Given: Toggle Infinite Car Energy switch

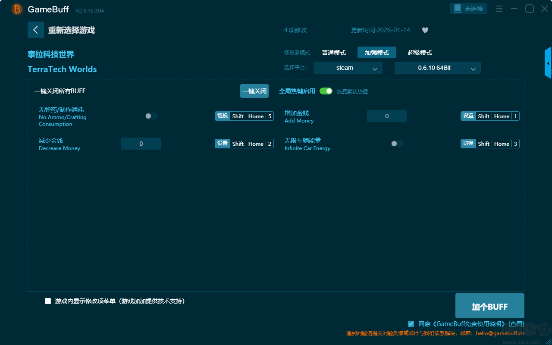Looking at the screenshot, I should pyautogui.click(x=397, y=144).
